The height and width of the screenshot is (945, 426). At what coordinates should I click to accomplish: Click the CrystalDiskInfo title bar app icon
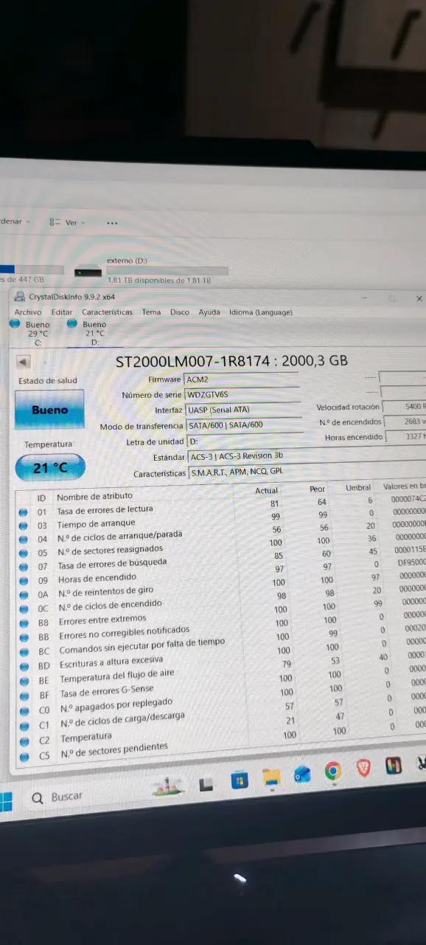click(19, 297)
